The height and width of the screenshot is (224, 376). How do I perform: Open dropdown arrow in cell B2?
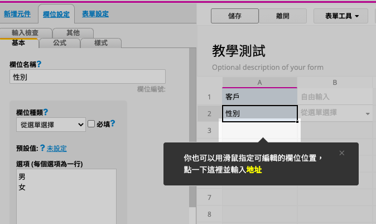click(x=368, y=113)
